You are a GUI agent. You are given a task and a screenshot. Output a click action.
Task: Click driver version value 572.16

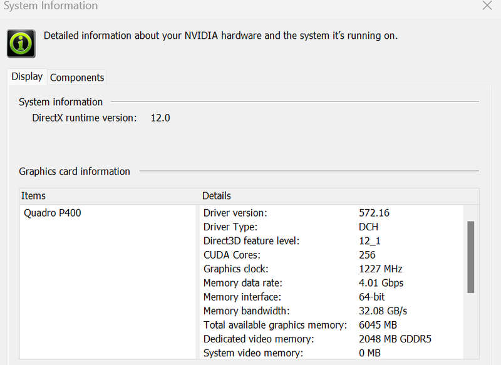click(x=374, y=213)
